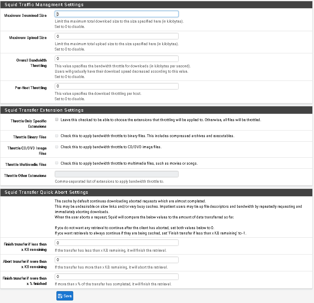Image resolution: width=314 pixels, height=303 pixels.
Task: Click 'The cache by default continues downloading' text
Action: click(x=130, y=201)
